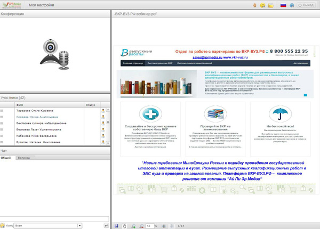
Task: Click the 1/14 page indicator
Action: (181, 226)
